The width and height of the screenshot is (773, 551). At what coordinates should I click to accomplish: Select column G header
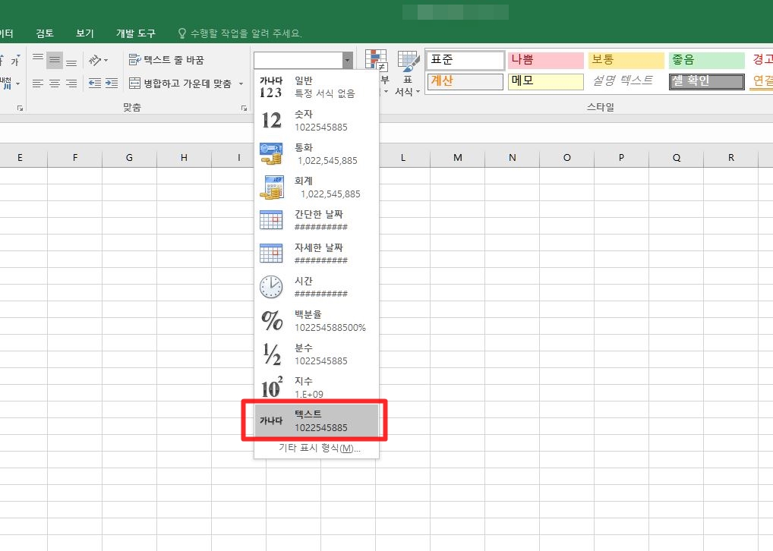pos(129,158)
